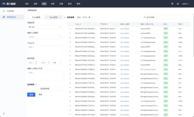Image resolution: width=194 pixels, height=117 pixels.
Task: Click the 成功 status badge in 20:00:11 row
Action: pyautogui.click(x=166, y=29)
